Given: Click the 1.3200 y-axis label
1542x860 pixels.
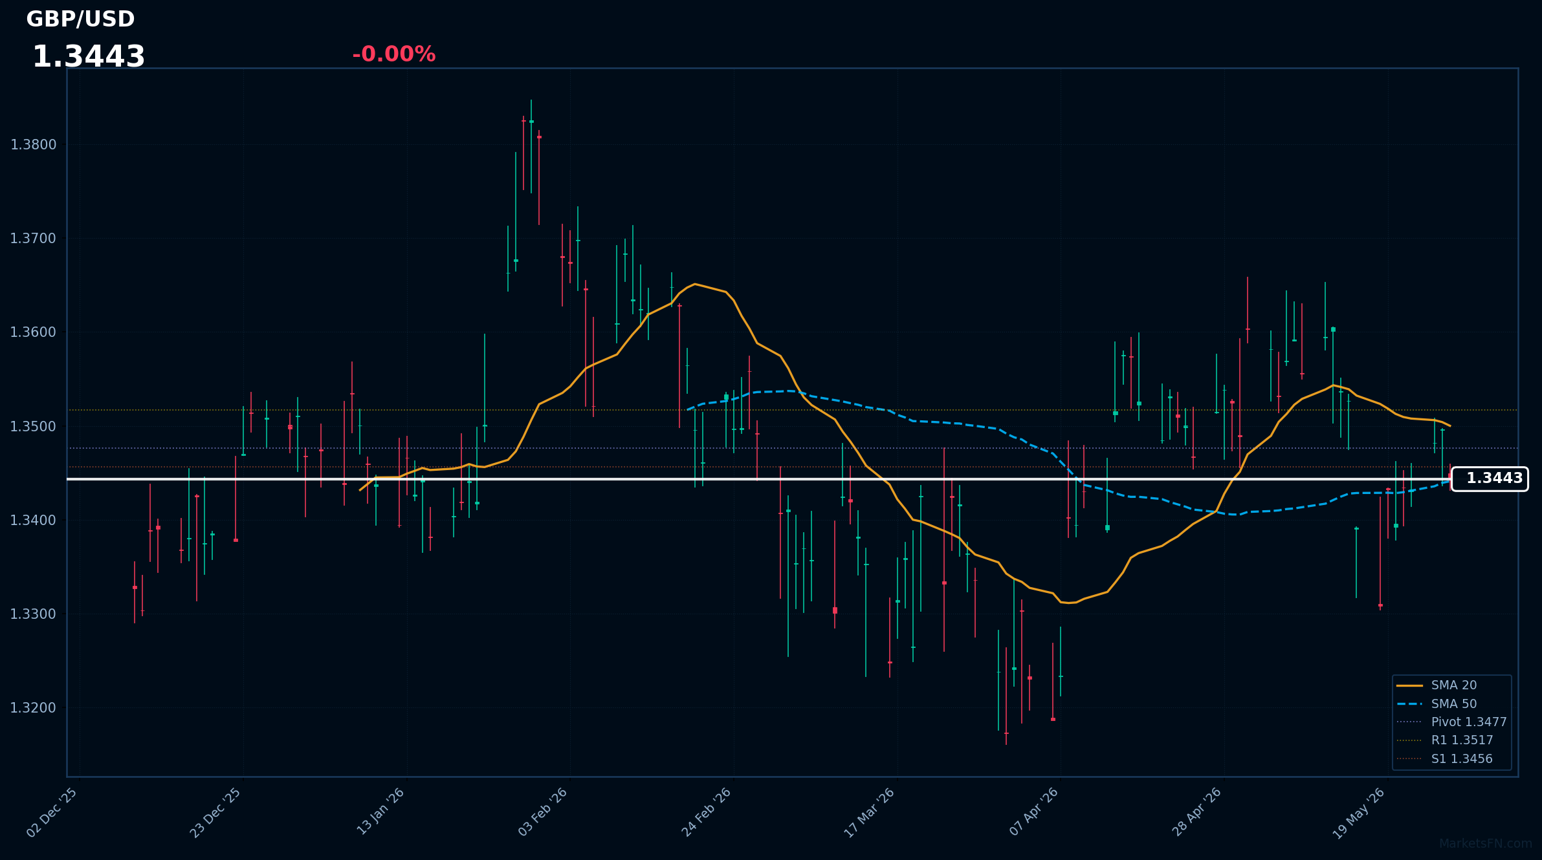Looking at the screenshot, I should coord(34,707).
